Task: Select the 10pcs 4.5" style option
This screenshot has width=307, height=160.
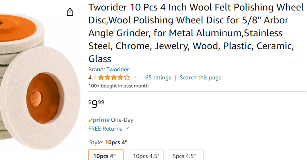Action: tap(146, 155)
